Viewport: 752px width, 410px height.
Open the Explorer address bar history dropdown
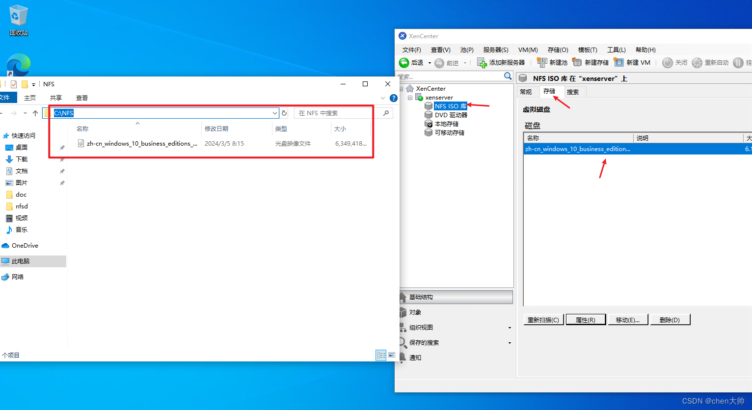pos(275,113)
